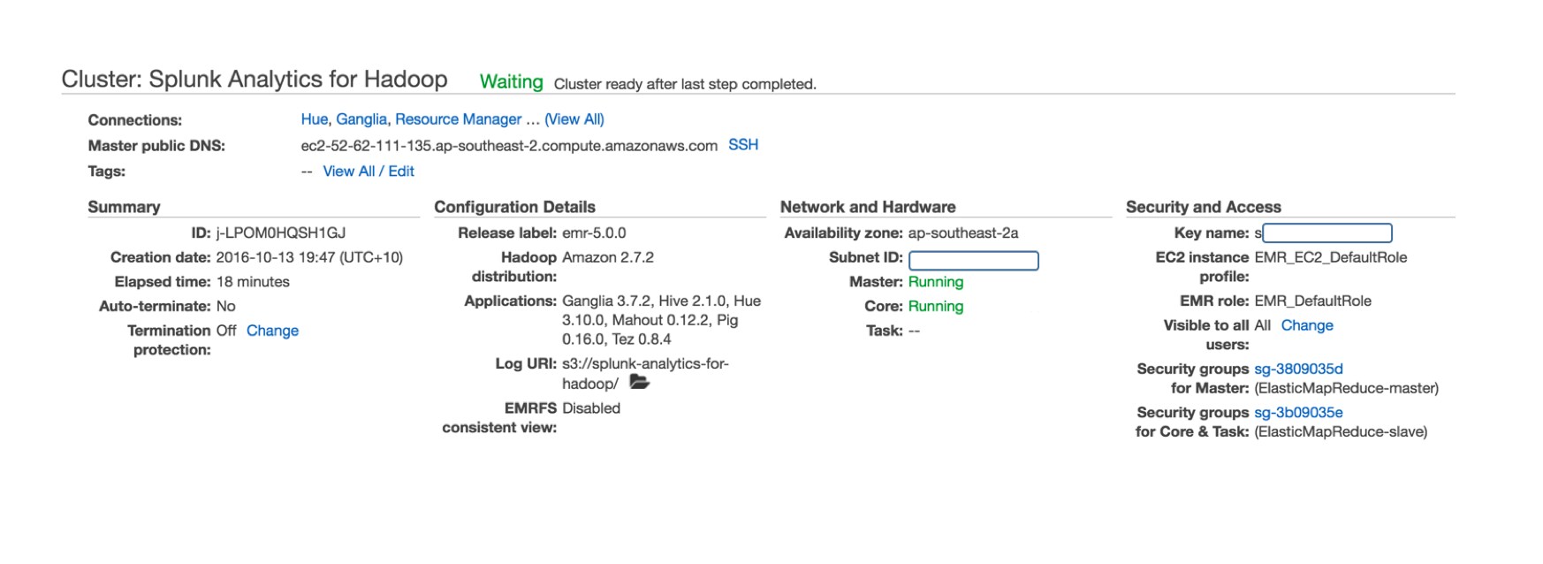Change the Visible to all users setting

click(x=1307, y=325)
